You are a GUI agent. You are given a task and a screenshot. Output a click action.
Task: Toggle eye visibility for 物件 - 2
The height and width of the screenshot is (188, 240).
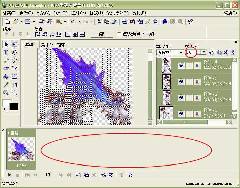point(181,98)
